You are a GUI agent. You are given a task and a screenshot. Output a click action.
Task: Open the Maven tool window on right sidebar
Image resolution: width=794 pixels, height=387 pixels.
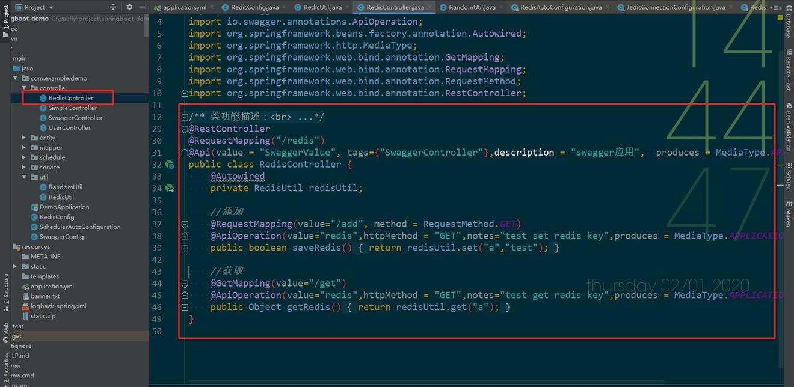(x=788, y=215)
